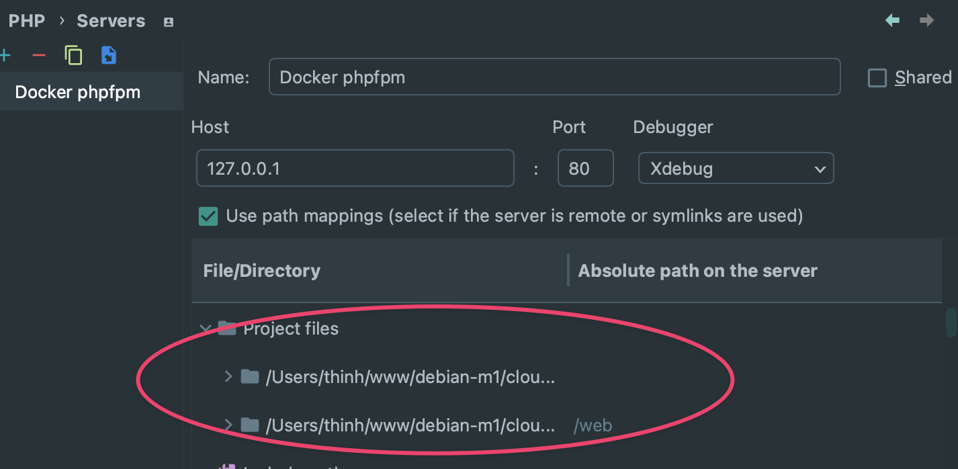Image resolution: width=958 pixels, height=469 pixels.
Task: Click the File/Directory column header
Action: click(262, 271)
